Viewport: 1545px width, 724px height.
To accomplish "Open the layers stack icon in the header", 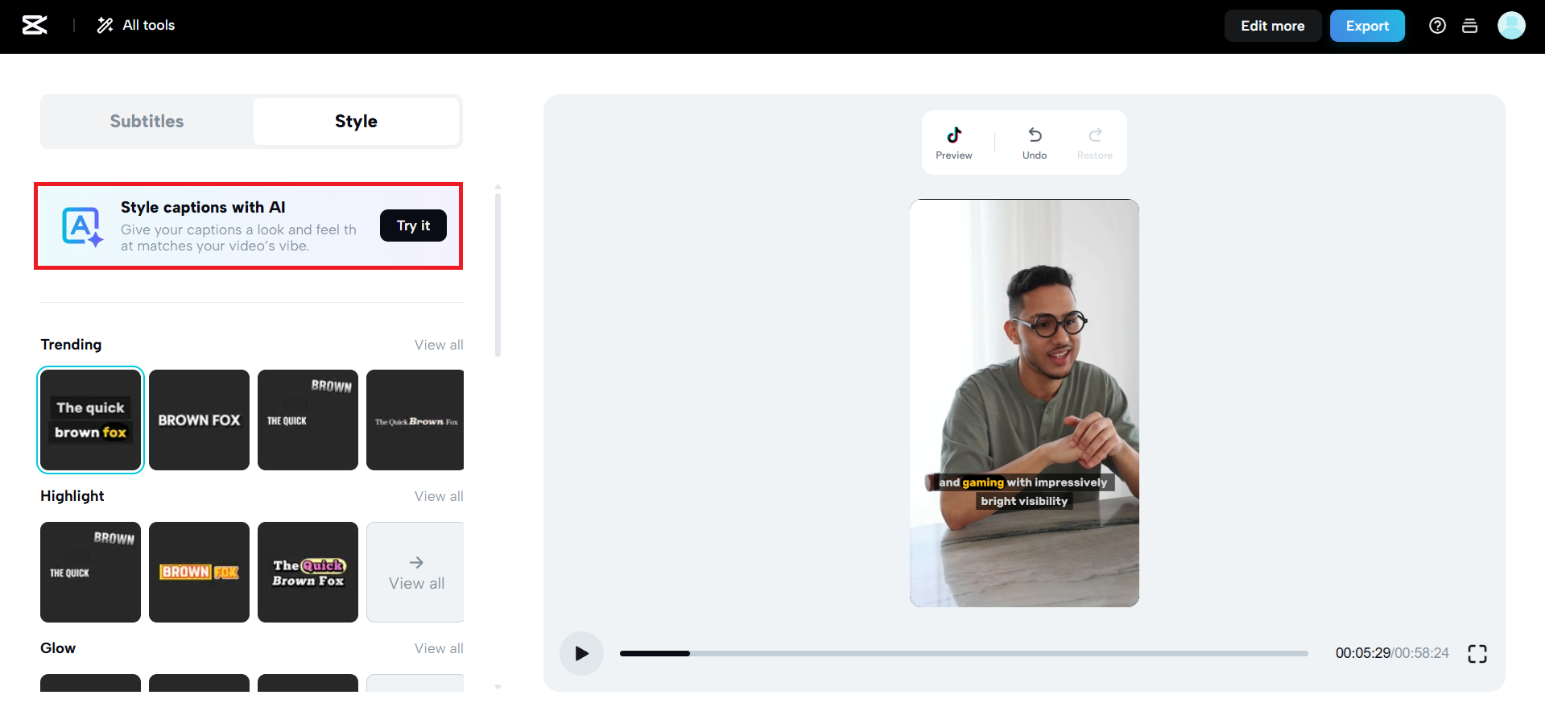I will click(1469, 26).
